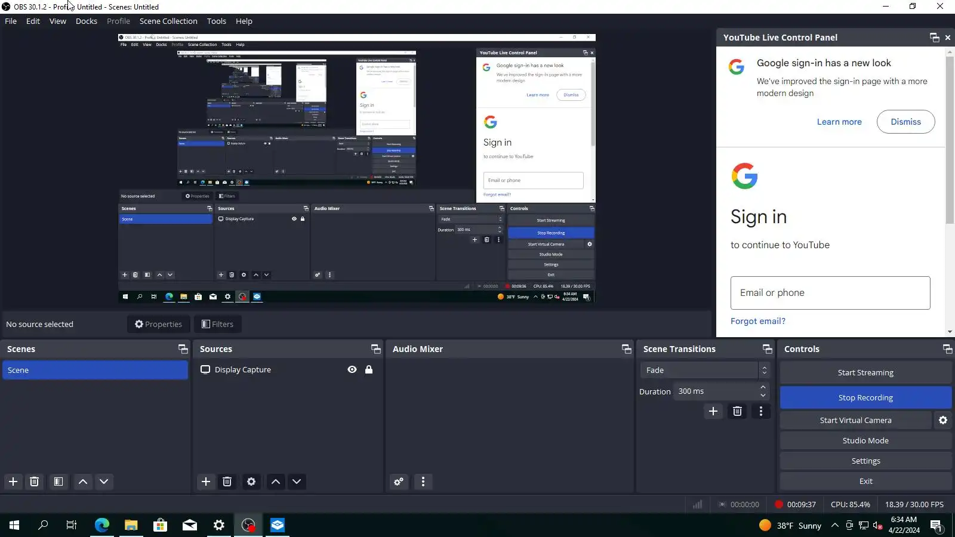Open Task View on taskbar
The image size is (955, 537).
[72, 525]
